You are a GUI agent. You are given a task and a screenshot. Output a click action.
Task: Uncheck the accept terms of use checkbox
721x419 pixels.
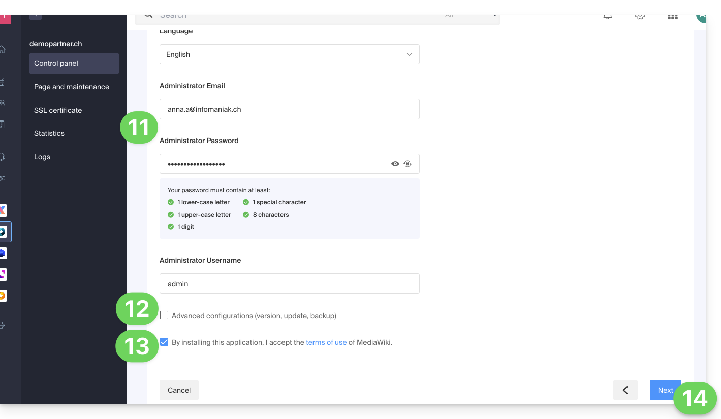click(x=164, y=342)
